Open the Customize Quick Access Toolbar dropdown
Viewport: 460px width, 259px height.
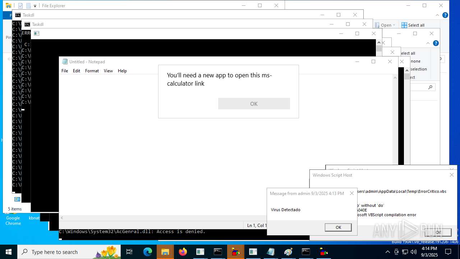click(x=35, y=6)
